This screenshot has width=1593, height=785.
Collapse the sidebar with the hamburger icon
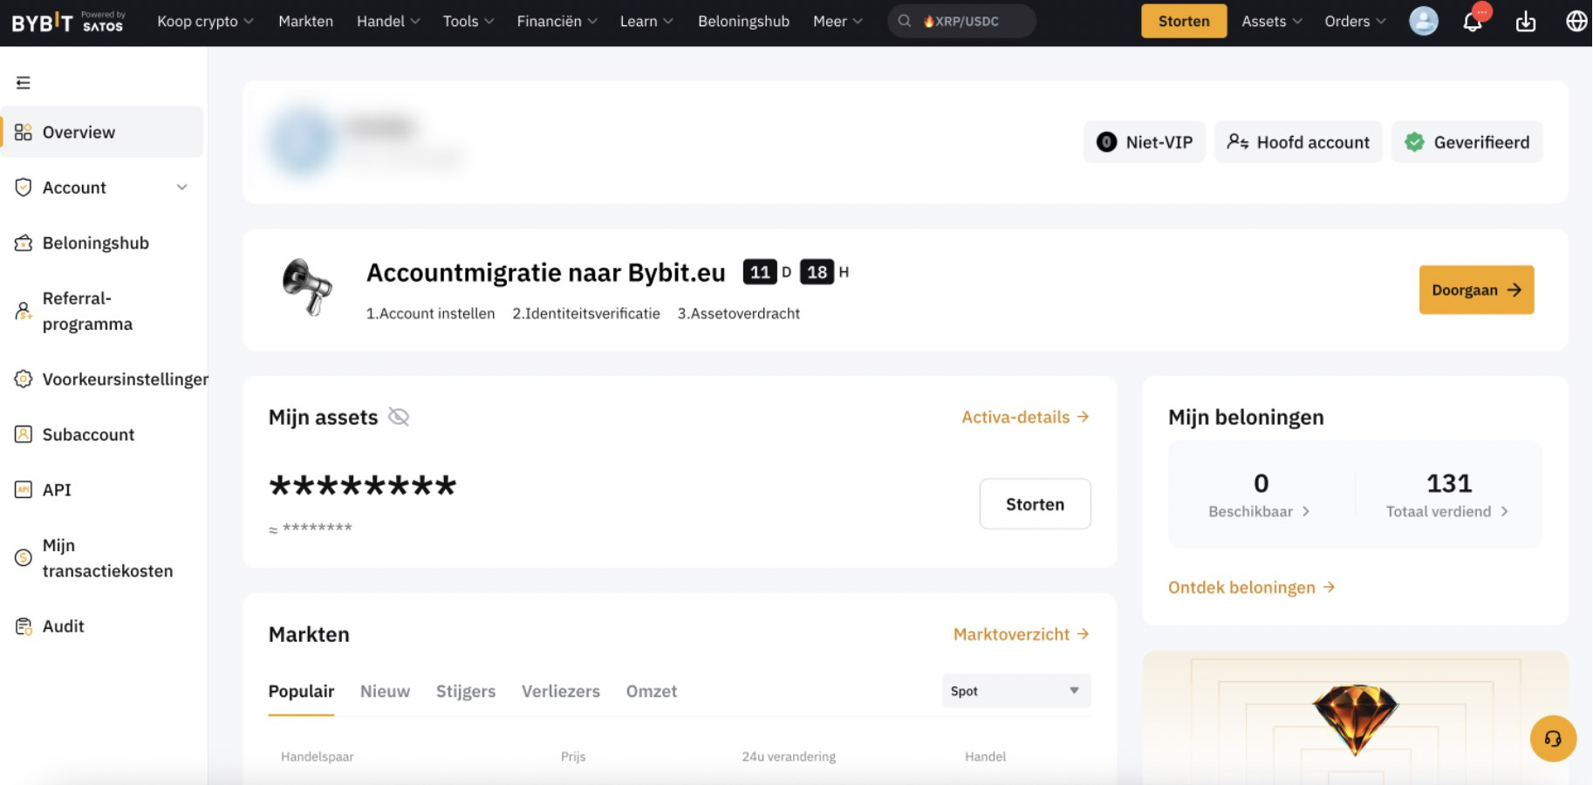[x=24, y=83]
